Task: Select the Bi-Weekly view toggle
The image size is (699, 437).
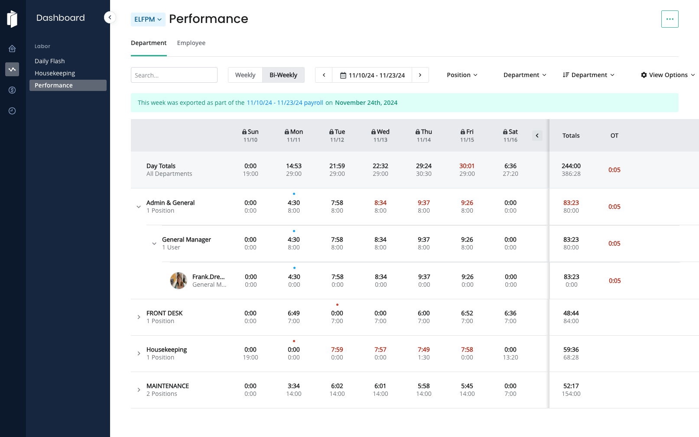Action: (283, 75)
